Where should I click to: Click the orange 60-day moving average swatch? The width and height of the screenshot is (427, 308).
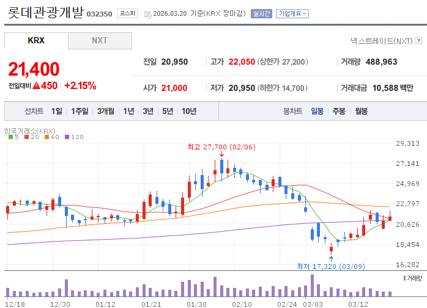pyautogui.click(x=47, y=137)
